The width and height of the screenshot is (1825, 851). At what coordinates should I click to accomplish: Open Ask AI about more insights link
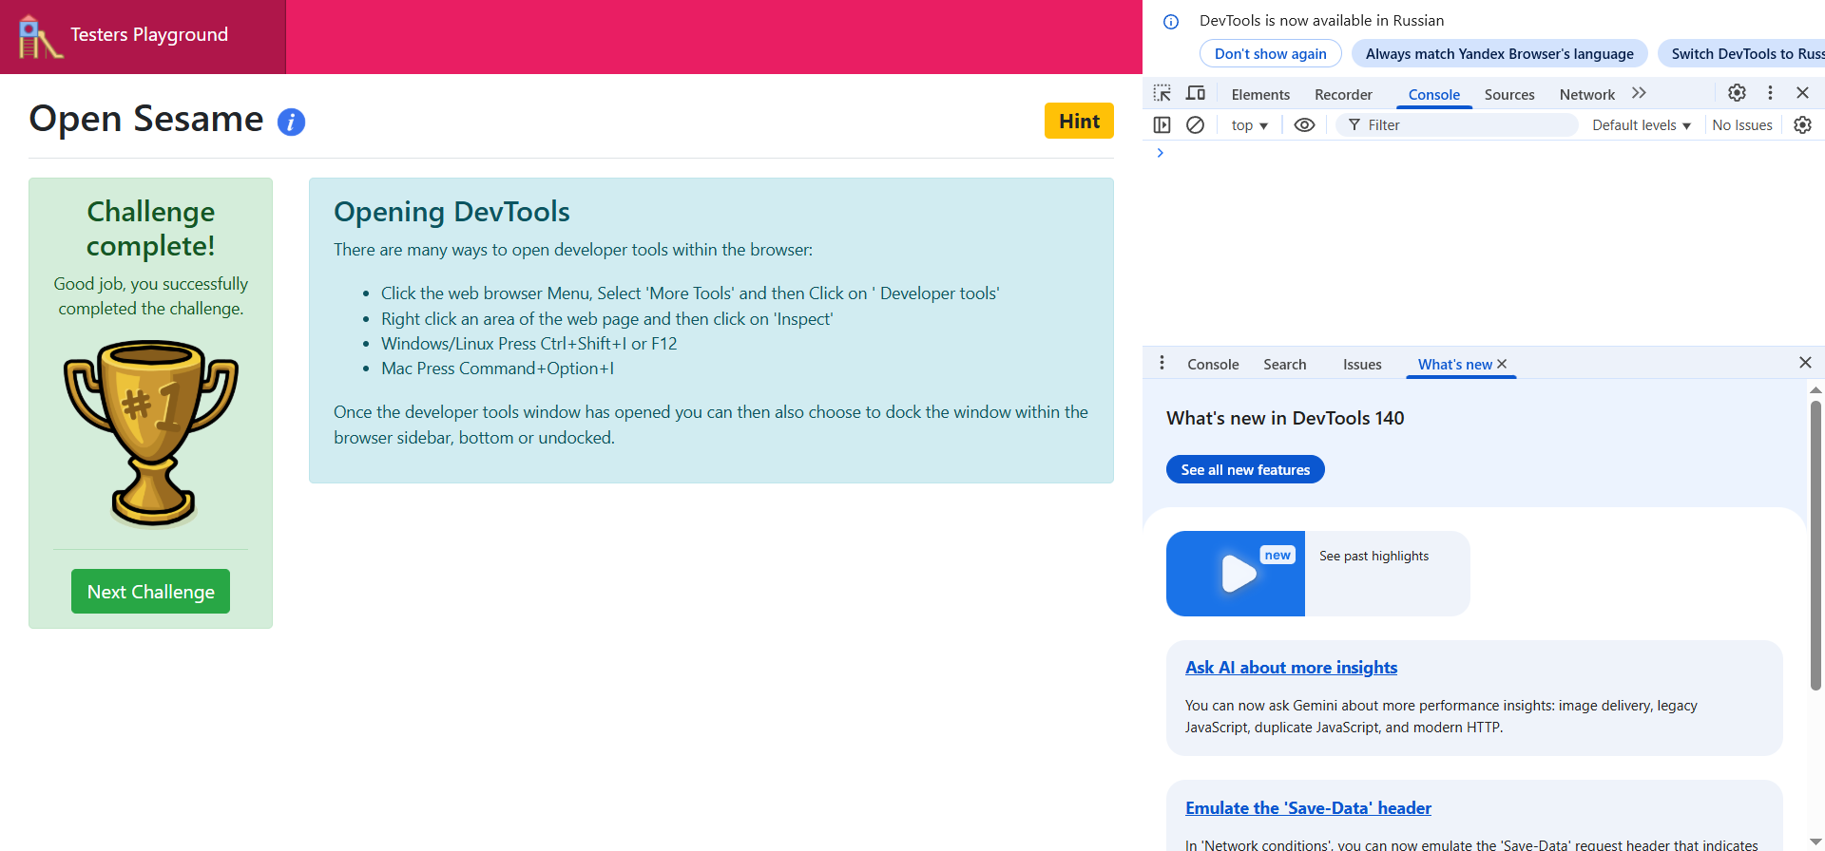pyautogui.click(x=1291, y=668)
